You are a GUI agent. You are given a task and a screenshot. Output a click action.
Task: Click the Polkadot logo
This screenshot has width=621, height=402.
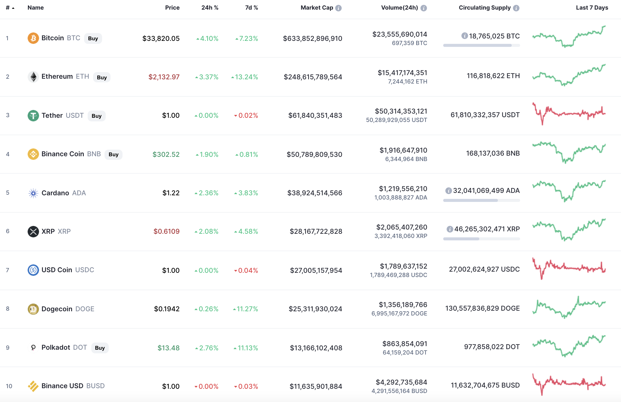(33, 348)
